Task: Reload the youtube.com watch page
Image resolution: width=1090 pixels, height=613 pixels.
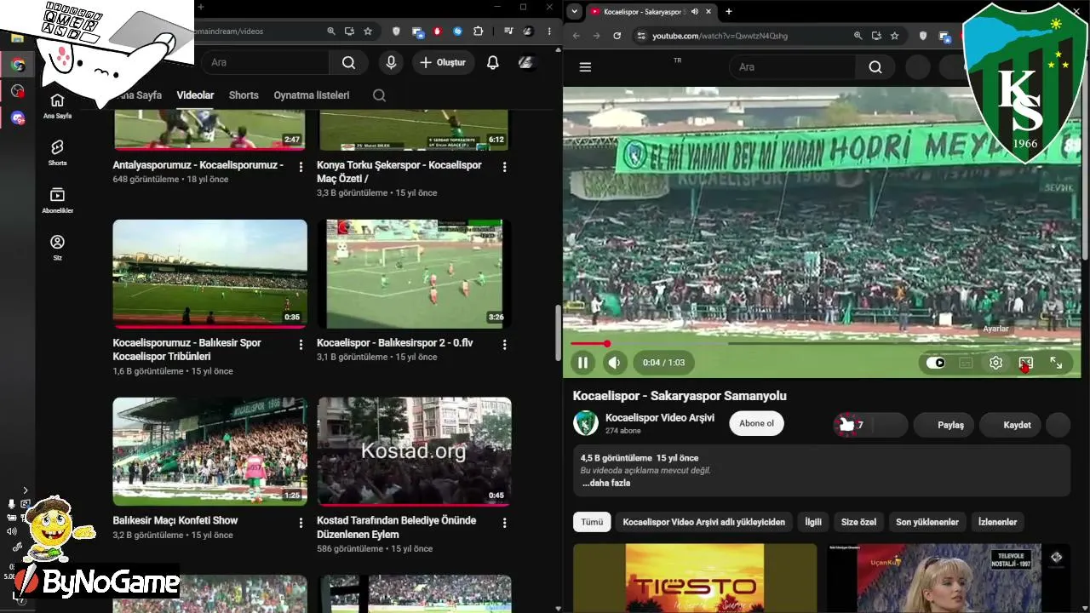Action: click(x=617, y=36)
